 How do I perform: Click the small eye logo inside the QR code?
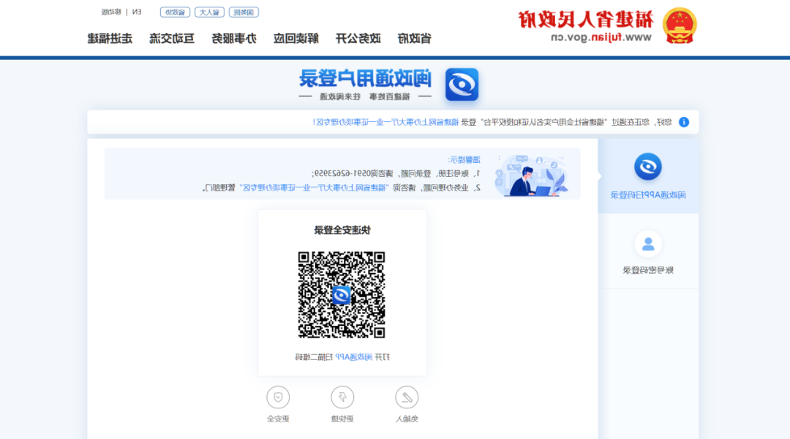pos(342,295)
